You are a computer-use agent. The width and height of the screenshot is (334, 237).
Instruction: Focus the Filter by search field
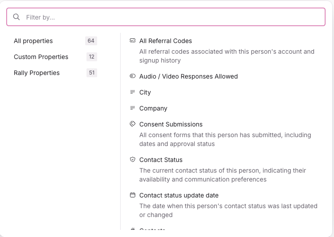[x=173, y=17]
